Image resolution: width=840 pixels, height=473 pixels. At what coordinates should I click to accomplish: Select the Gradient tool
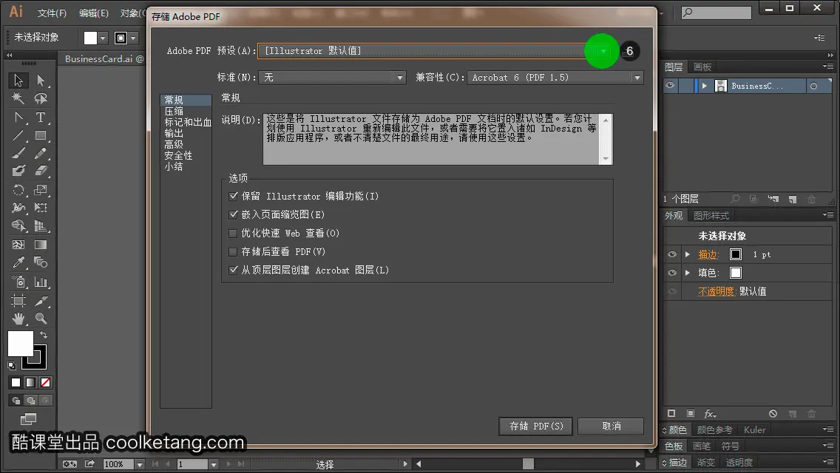pos(41,245)
